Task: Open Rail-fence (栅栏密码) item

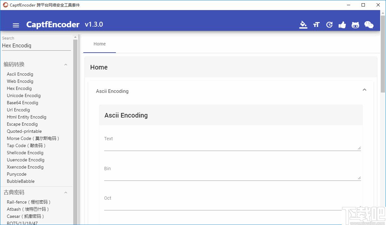Action: pyautogui.click(x=29, y=202)
